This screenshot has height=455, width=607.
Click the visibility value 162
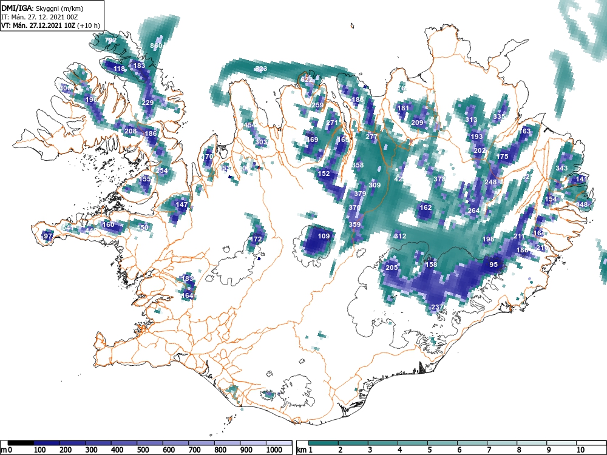pyautogui.click(x=426, y=207)
